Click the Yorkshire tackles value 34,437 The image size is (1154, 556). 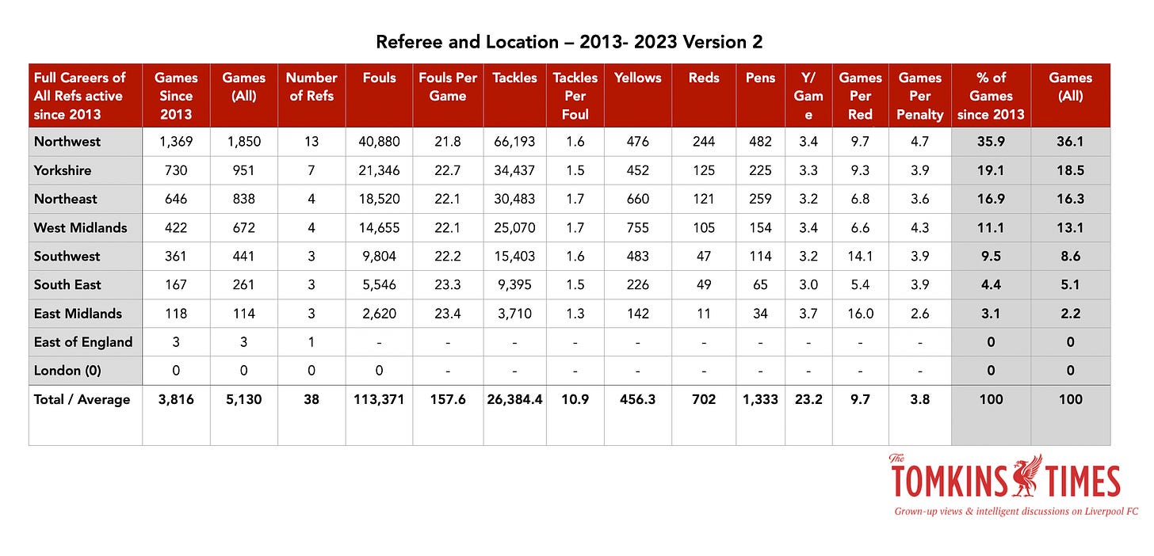pyautogui.click(x=514, y=170)
